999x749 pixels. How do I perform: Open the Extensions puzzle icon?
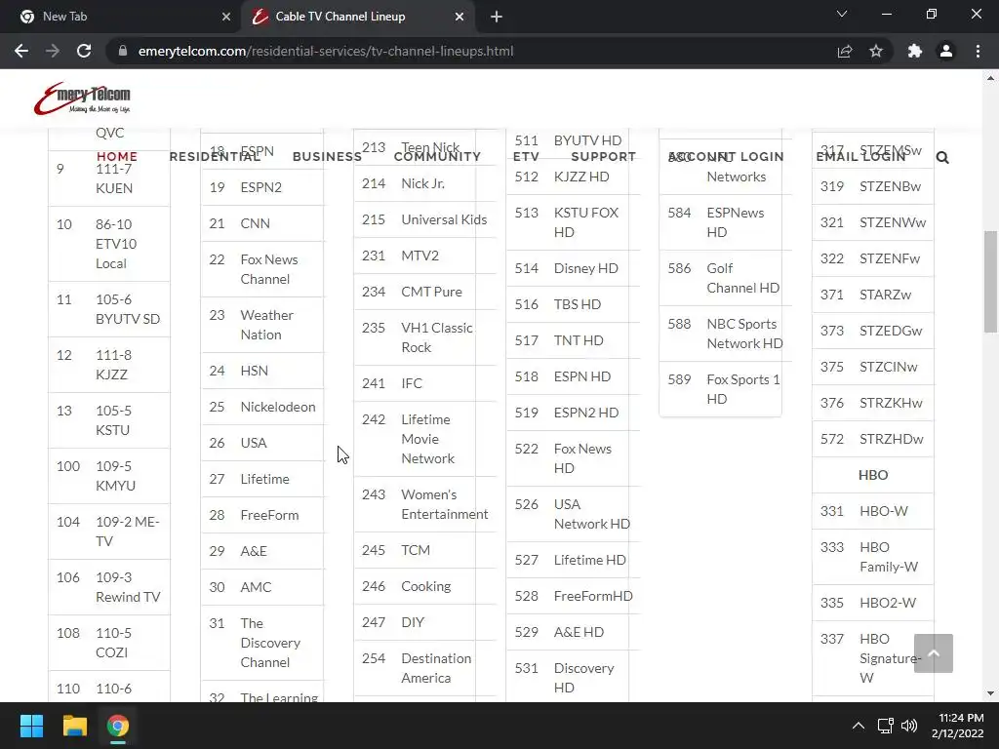coord(915,51)
